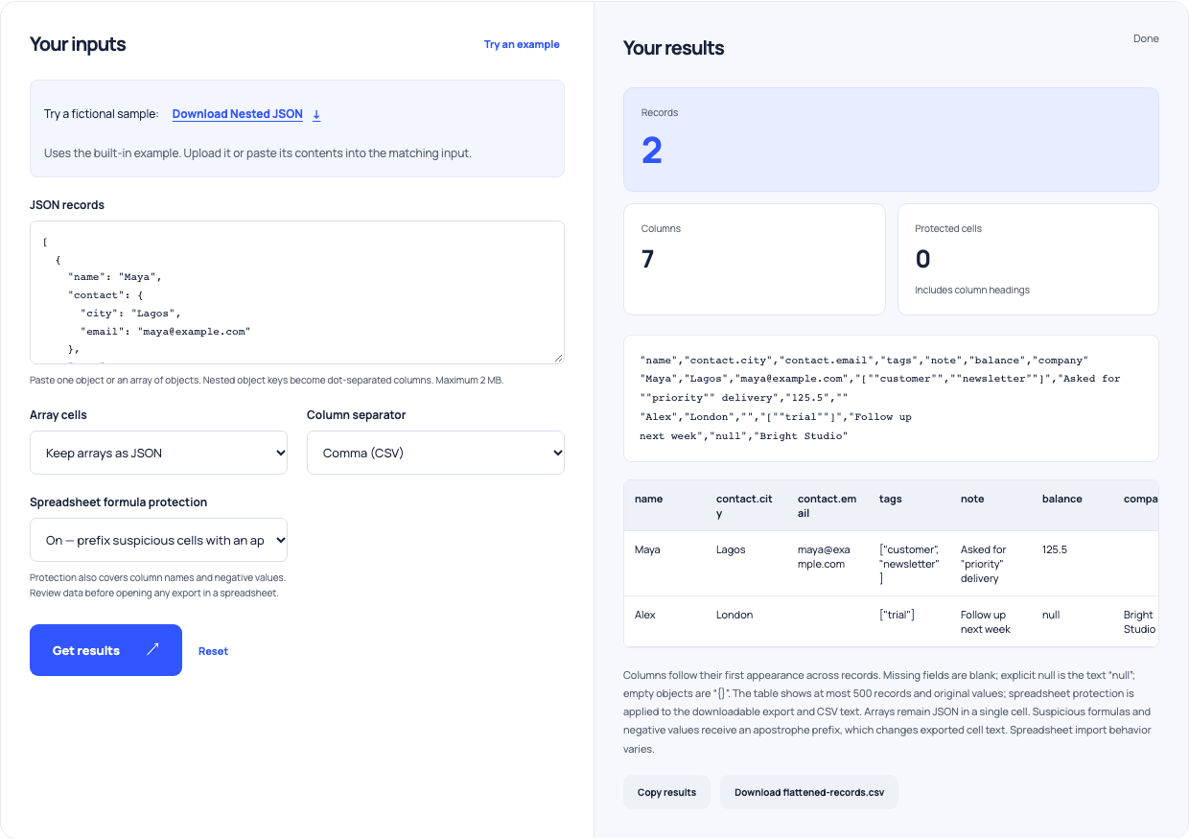Click the Lagos cell in the table
Image resolution: width=1189 pixels, height=839 pixels.
coord(746,564)
